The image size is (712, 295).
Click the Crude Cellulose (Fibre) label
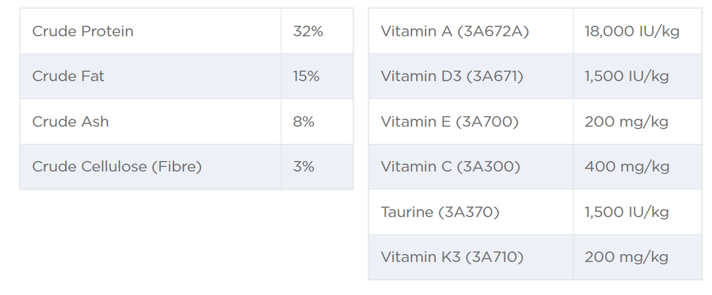[x=117, y=167]
